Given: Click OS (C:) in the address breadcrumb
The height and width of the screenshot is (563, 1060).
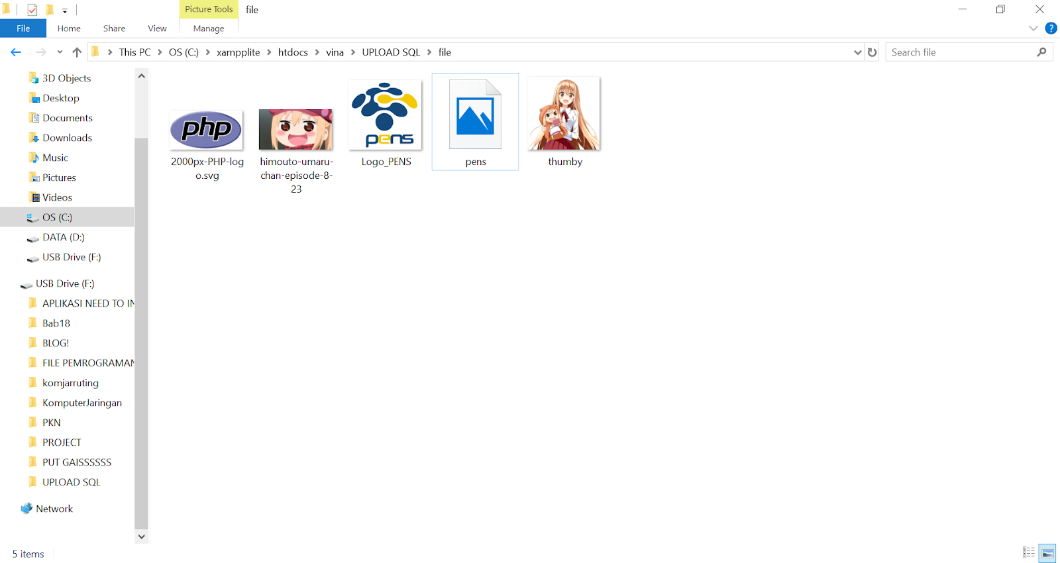Looking at the screenshot, I should coord(184,52).
